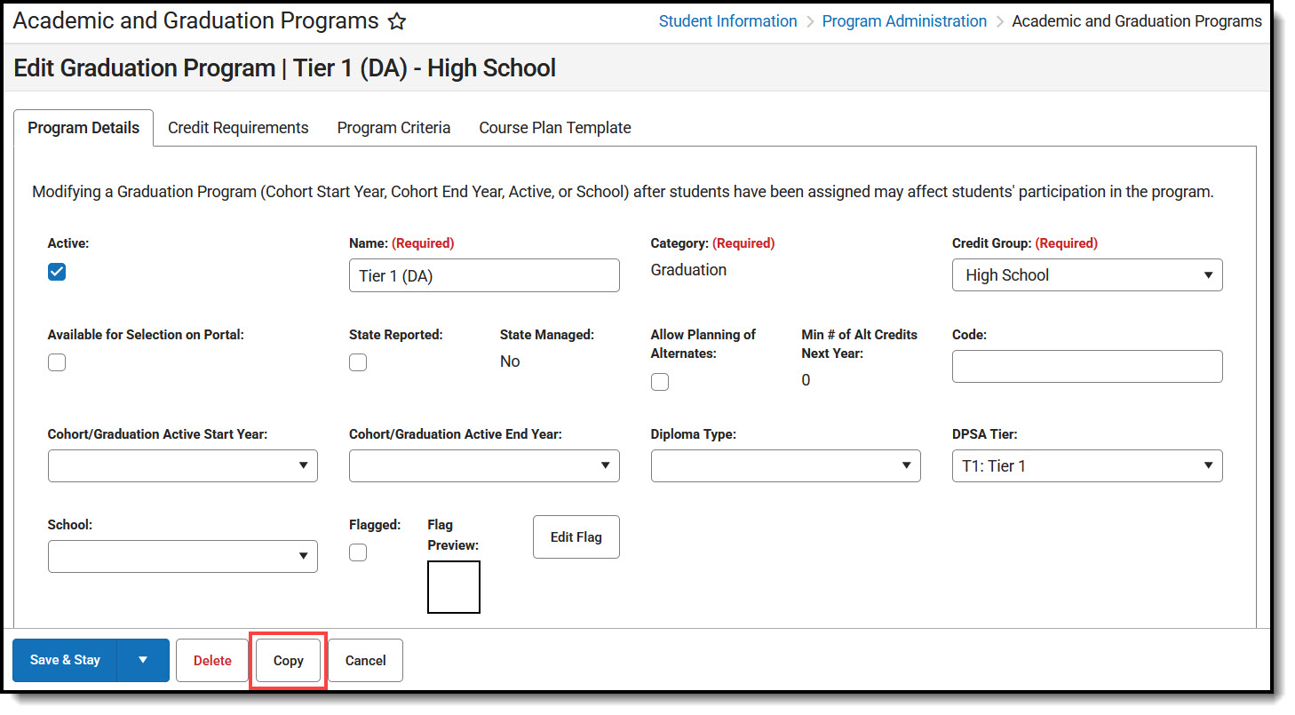Copy this graduation program
Screen dimensions: 1295x715
(x=289, y=660)
